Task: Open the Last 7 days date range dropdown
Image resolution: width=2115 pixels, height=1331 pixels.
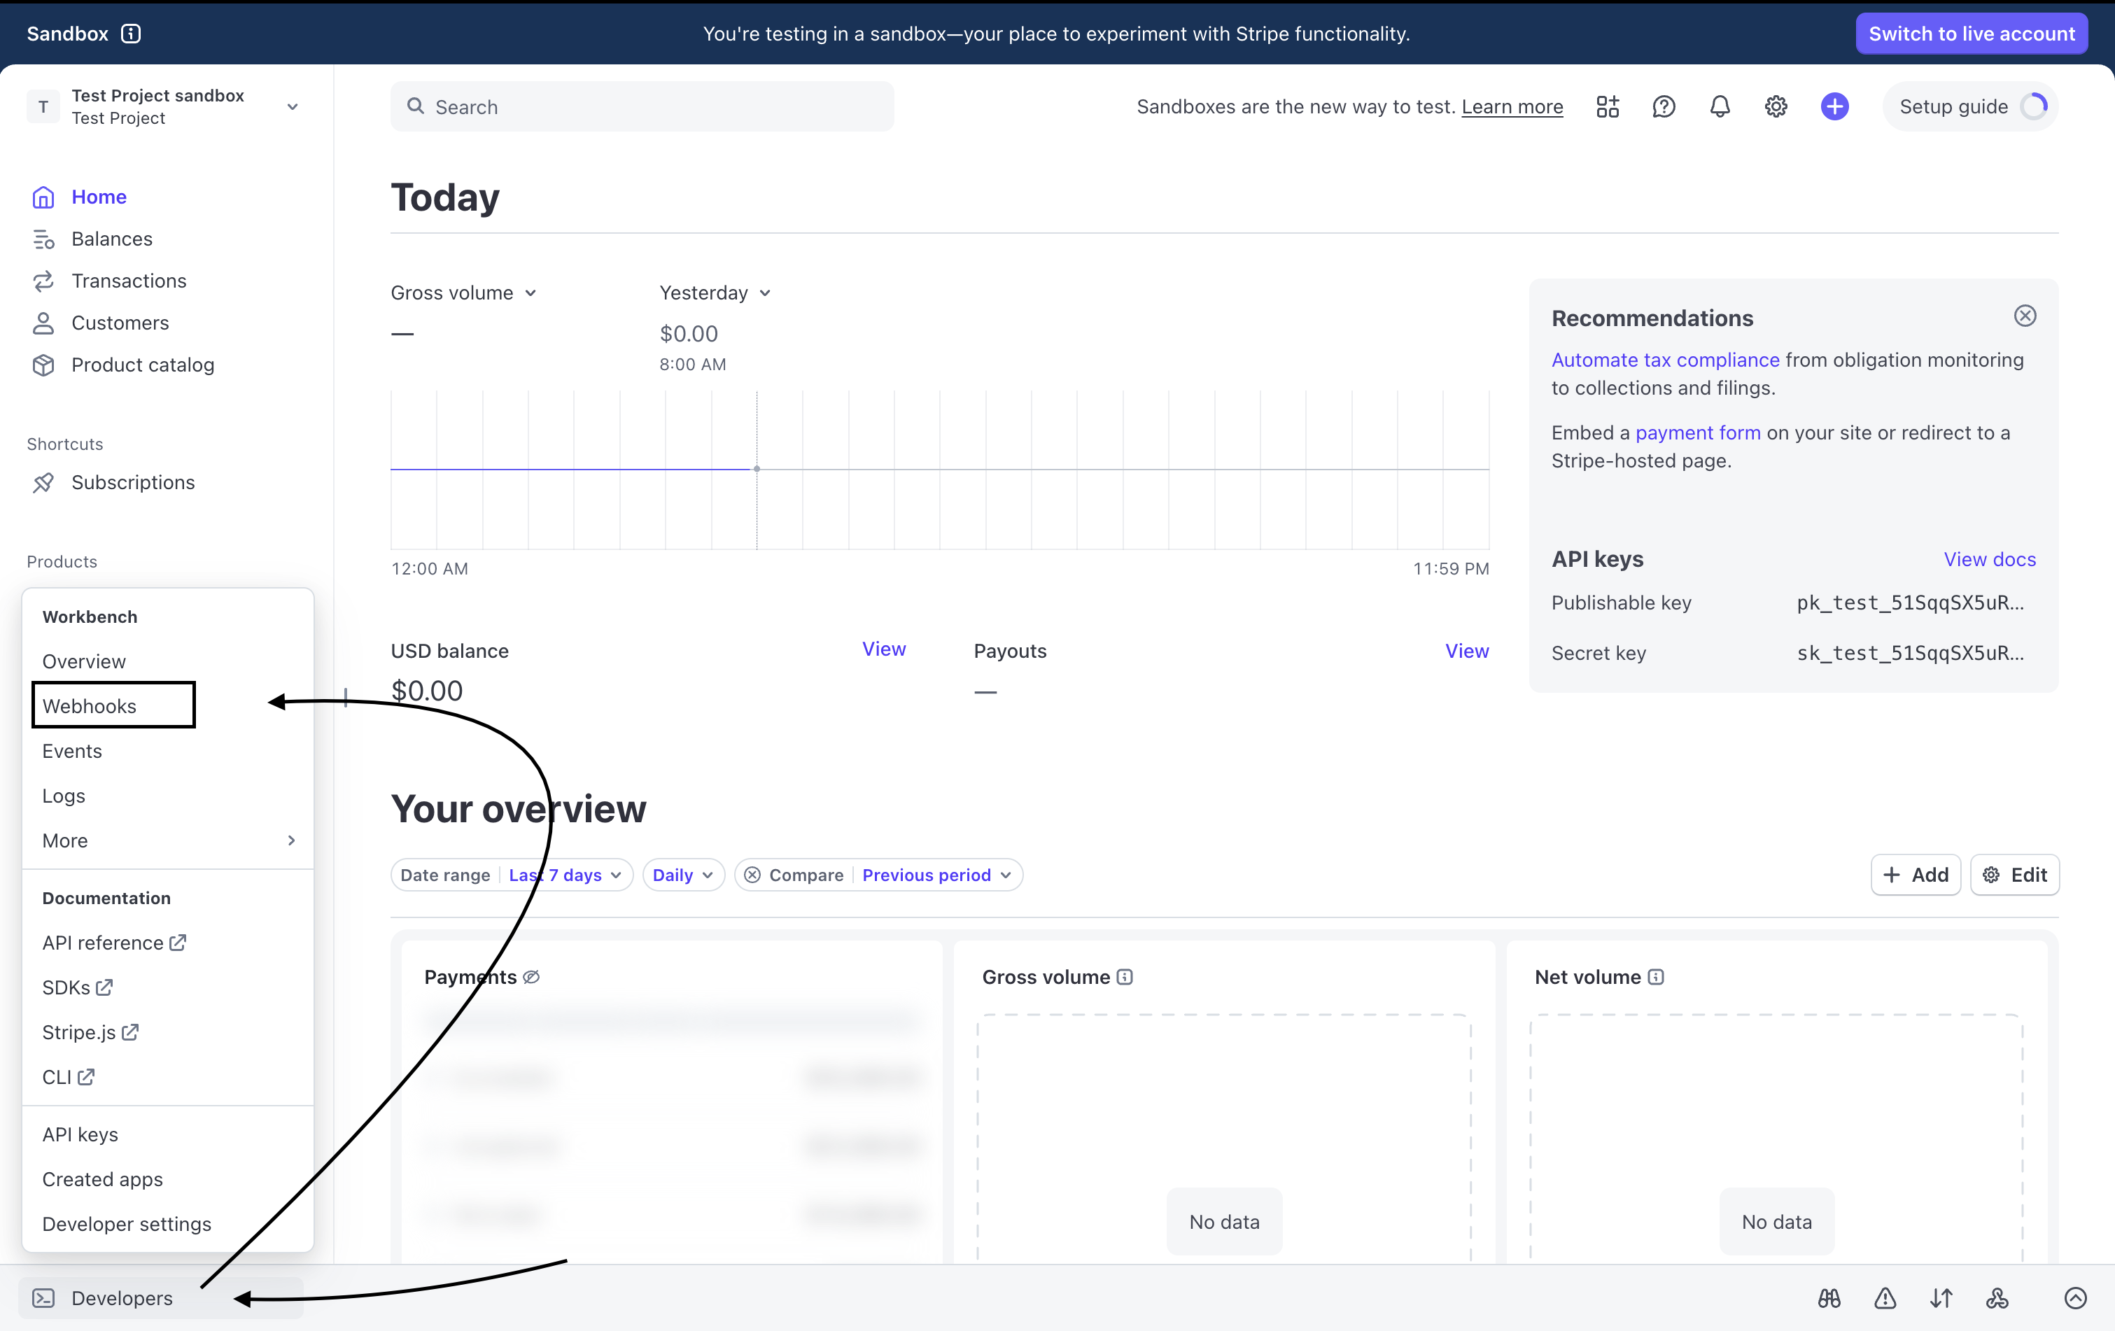Action: (565, 875)
